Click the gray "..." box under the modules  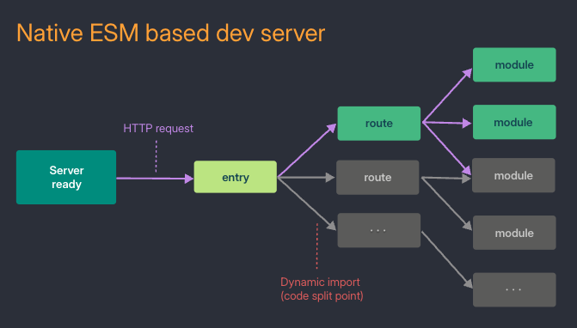(514, 290)
